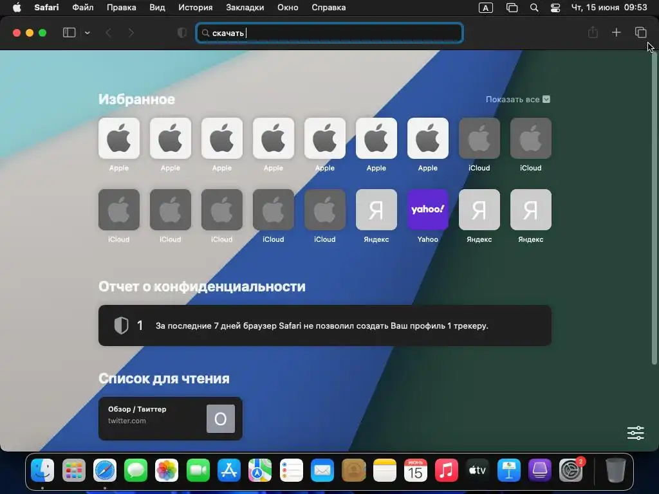Open the Вид menu

coord(157,8)
